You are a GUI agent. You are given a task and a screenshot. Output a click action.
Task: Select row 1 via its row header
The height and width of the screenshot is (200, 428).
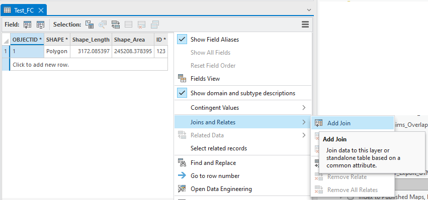click(x=6, y=52)
